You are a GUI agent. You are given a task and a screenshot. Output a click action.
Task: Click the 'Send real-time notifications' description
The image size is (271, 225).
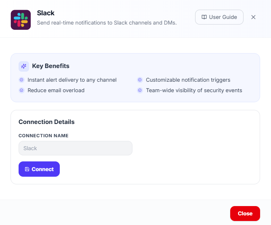(107, 23)
